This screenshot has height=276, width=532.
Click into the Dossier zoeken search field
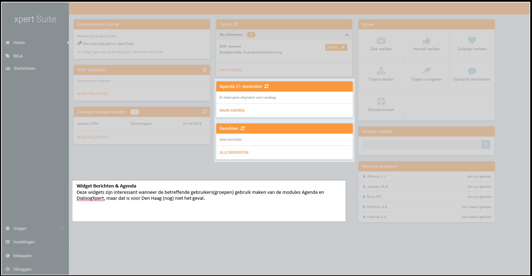(x=421, y=144)
